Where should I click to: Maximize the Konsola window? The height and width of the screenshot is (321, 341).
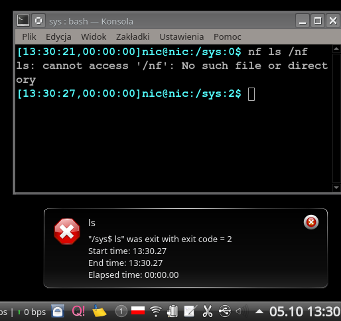pyautogui.click(x=318, y=21)
